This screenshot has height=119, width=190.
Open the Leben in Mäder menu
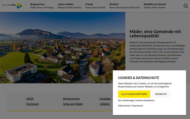click(66, 4)
